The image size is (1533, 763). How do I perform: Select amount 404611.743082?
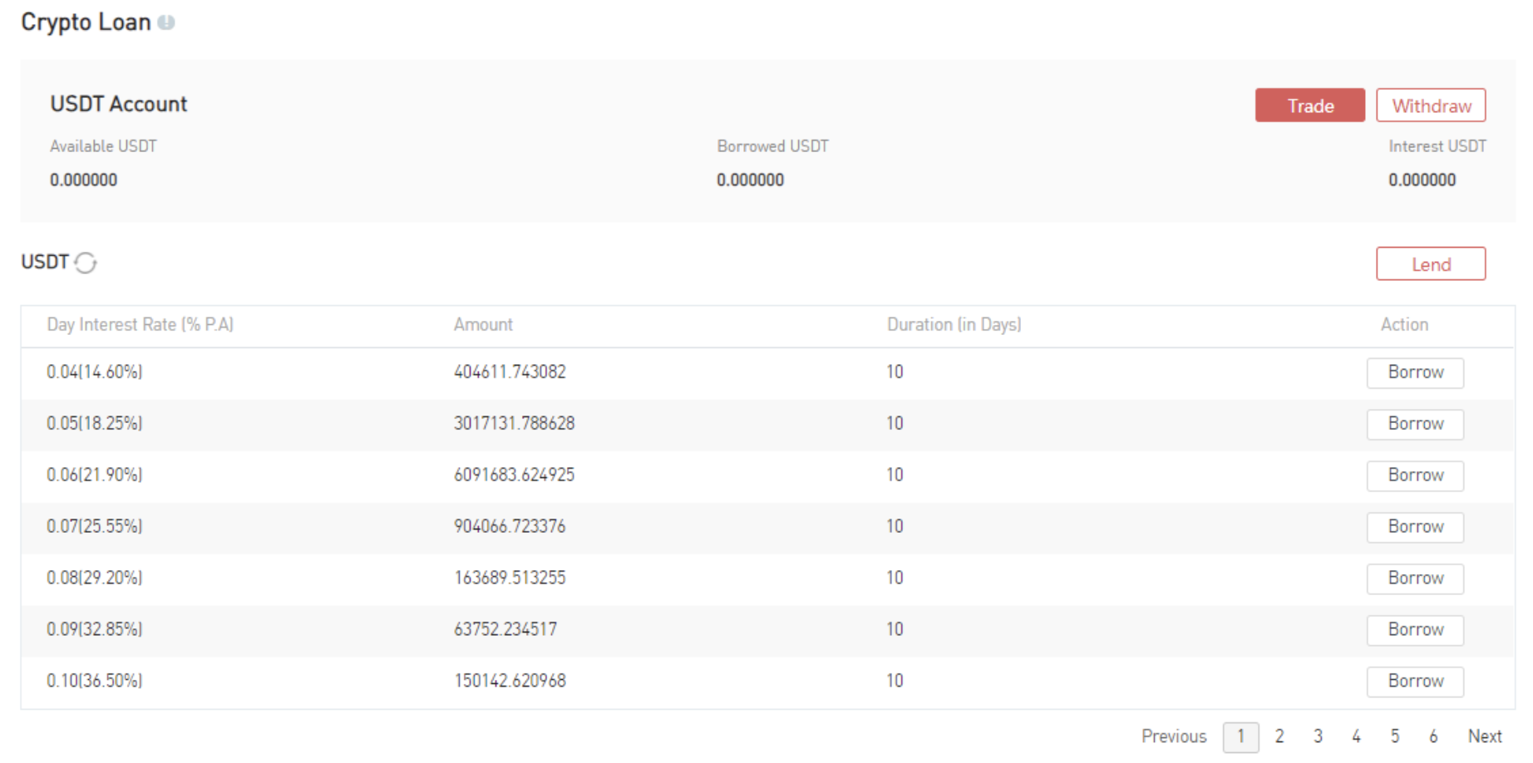click(x=510, y=372)
